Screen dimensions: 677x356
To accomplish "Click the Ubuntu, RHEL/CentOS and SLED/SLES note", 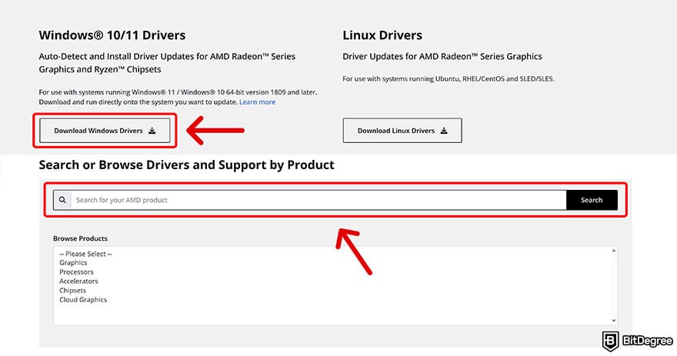I will coord(449,79).
